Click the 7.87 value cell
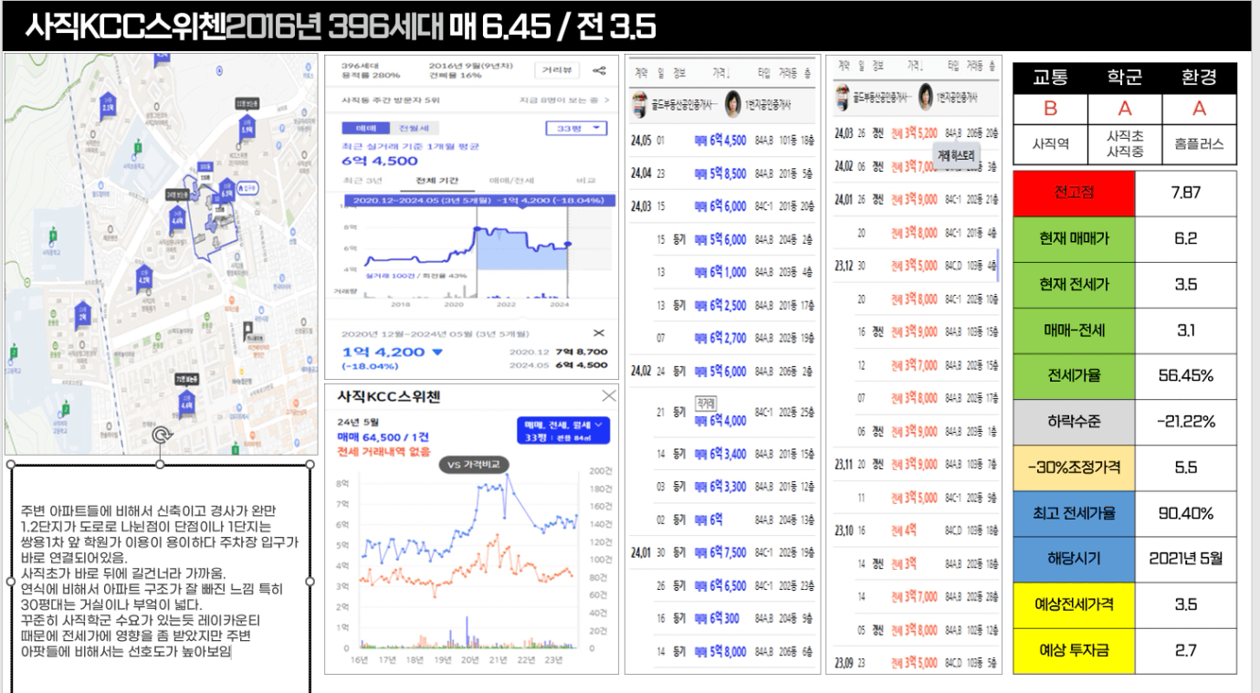1260x693 pixels. (1186, 194)
